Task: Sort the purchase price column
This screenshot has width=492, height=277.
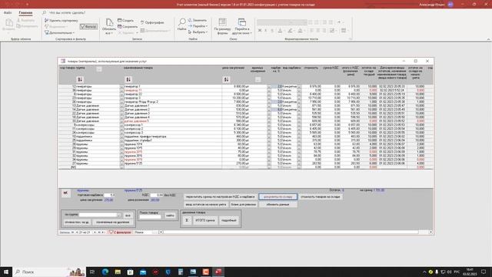Action: click(x=226, y=79)
